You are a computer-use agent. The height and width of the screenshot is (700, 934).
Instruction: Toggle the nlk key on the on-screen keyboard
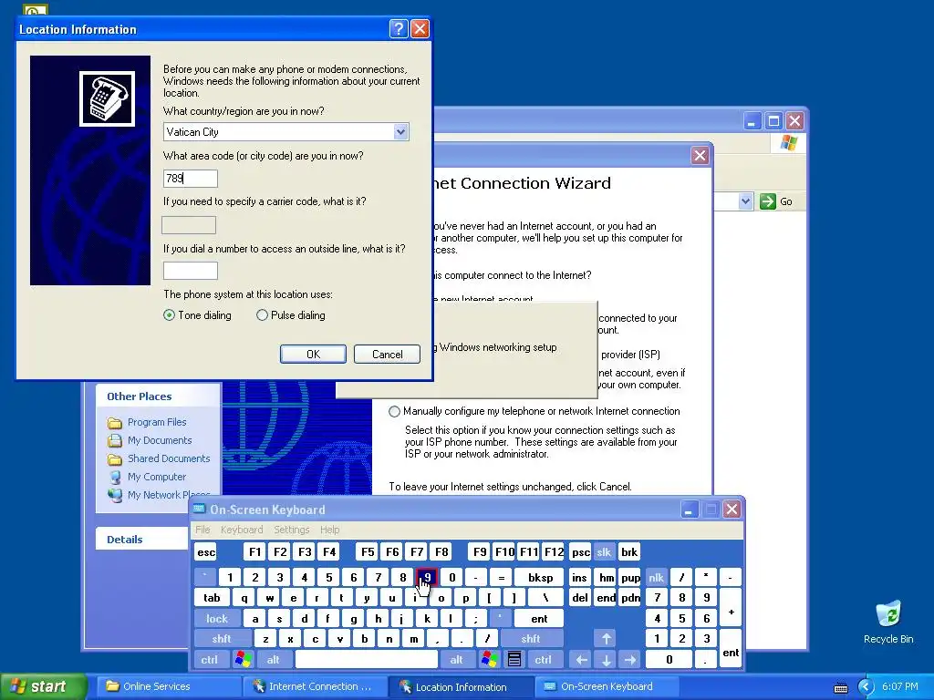click(657, 577)
